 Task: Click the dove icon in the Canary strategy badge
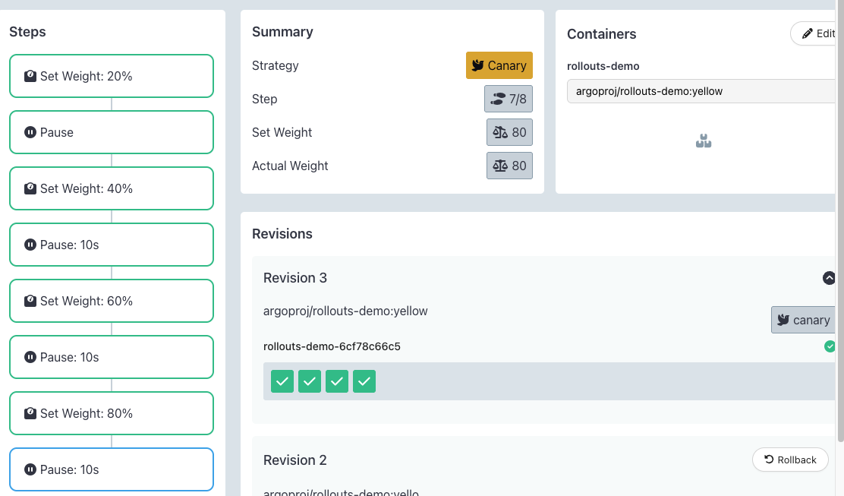point(477,65)
